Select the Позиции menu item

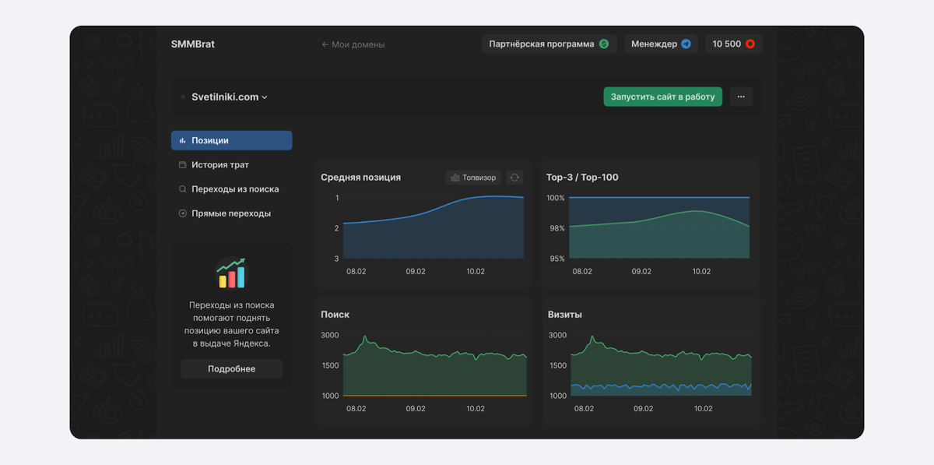pos(232,141)
